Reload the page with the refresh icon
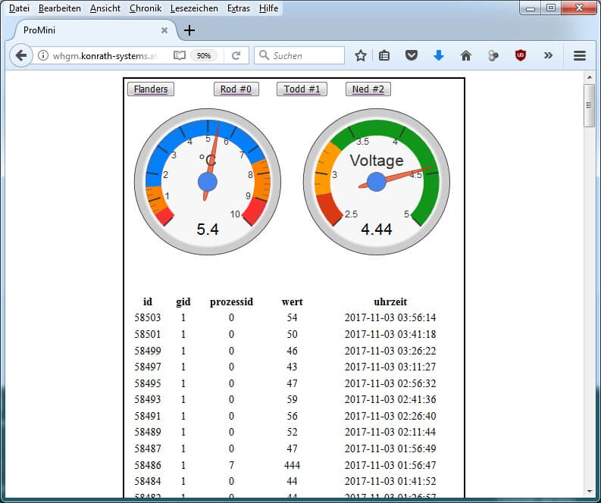 (x=236, y=55)
